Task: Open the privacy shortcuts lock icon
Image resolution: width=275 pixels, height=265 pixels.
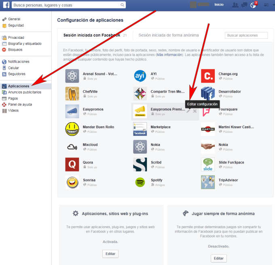Action: click(x=266, y=5)
